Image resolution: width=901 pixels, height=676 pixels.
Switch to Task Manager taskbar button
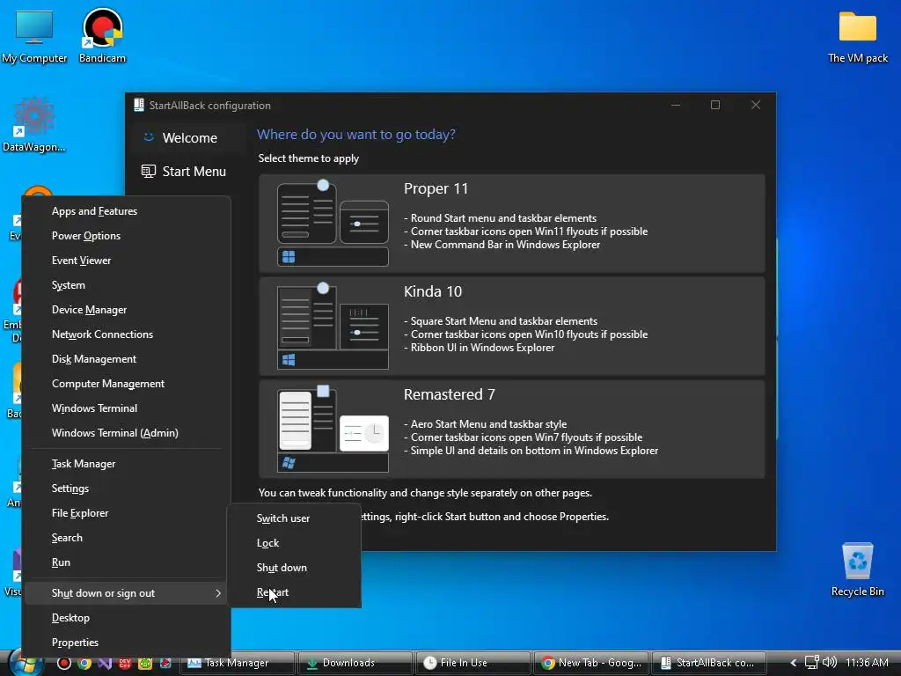[238, 664]
